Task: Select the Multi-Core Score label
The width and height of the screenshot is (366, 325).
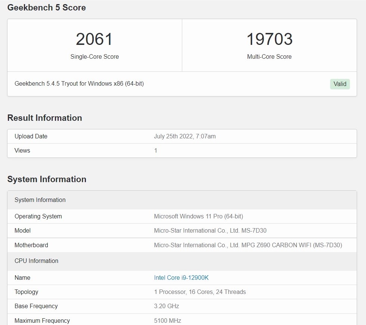Action: (x=269, y=57)
